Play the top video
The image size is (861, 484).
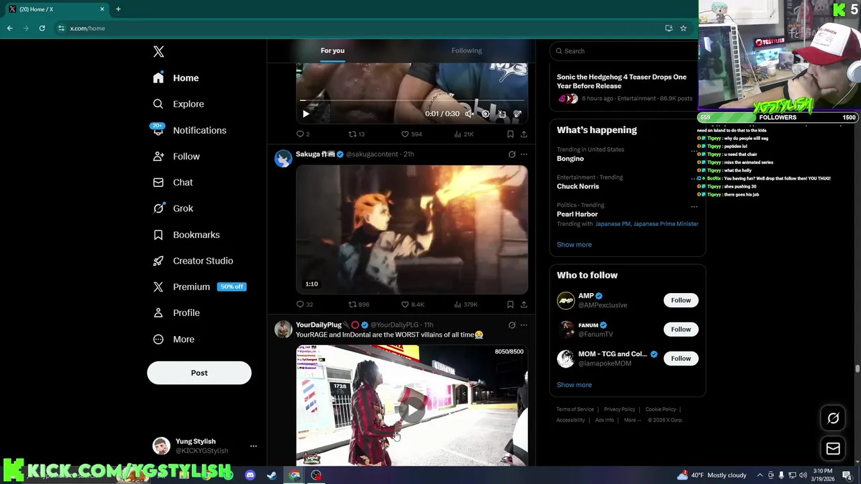coord(306,114)
